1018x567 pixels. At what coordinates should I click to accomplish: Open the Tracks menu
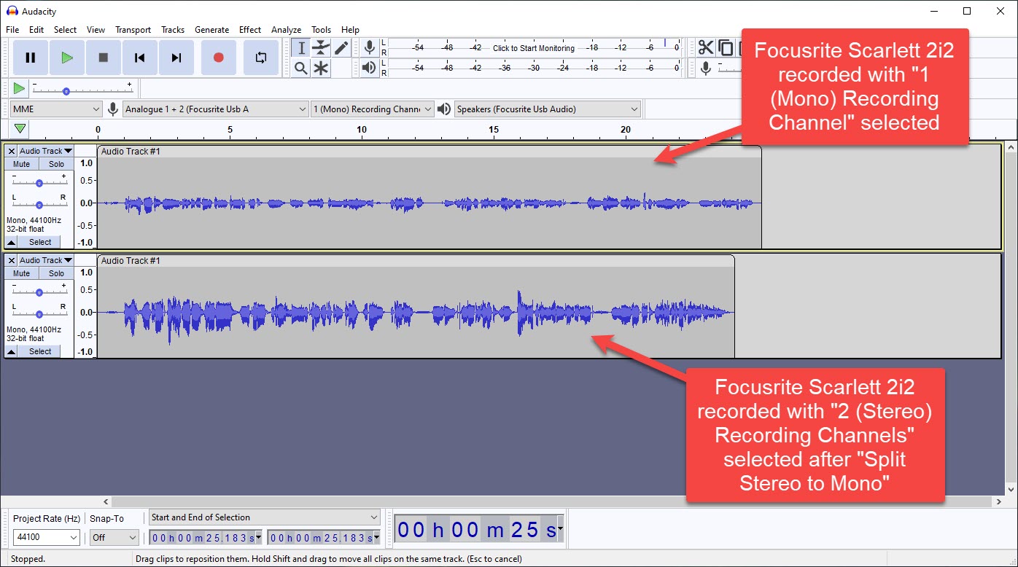point(173,30)
